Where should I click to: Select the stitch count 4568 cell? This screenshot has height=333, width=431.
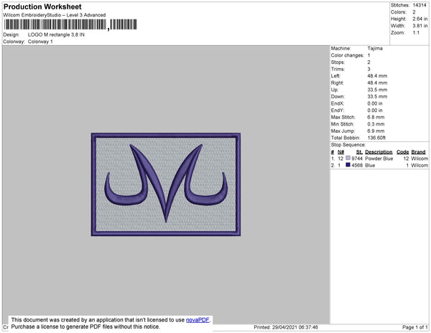[x=357, y=165]
